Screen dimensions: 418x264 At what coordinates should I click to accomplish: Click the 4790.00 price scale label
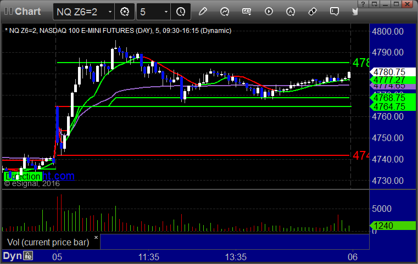[388, 53]
